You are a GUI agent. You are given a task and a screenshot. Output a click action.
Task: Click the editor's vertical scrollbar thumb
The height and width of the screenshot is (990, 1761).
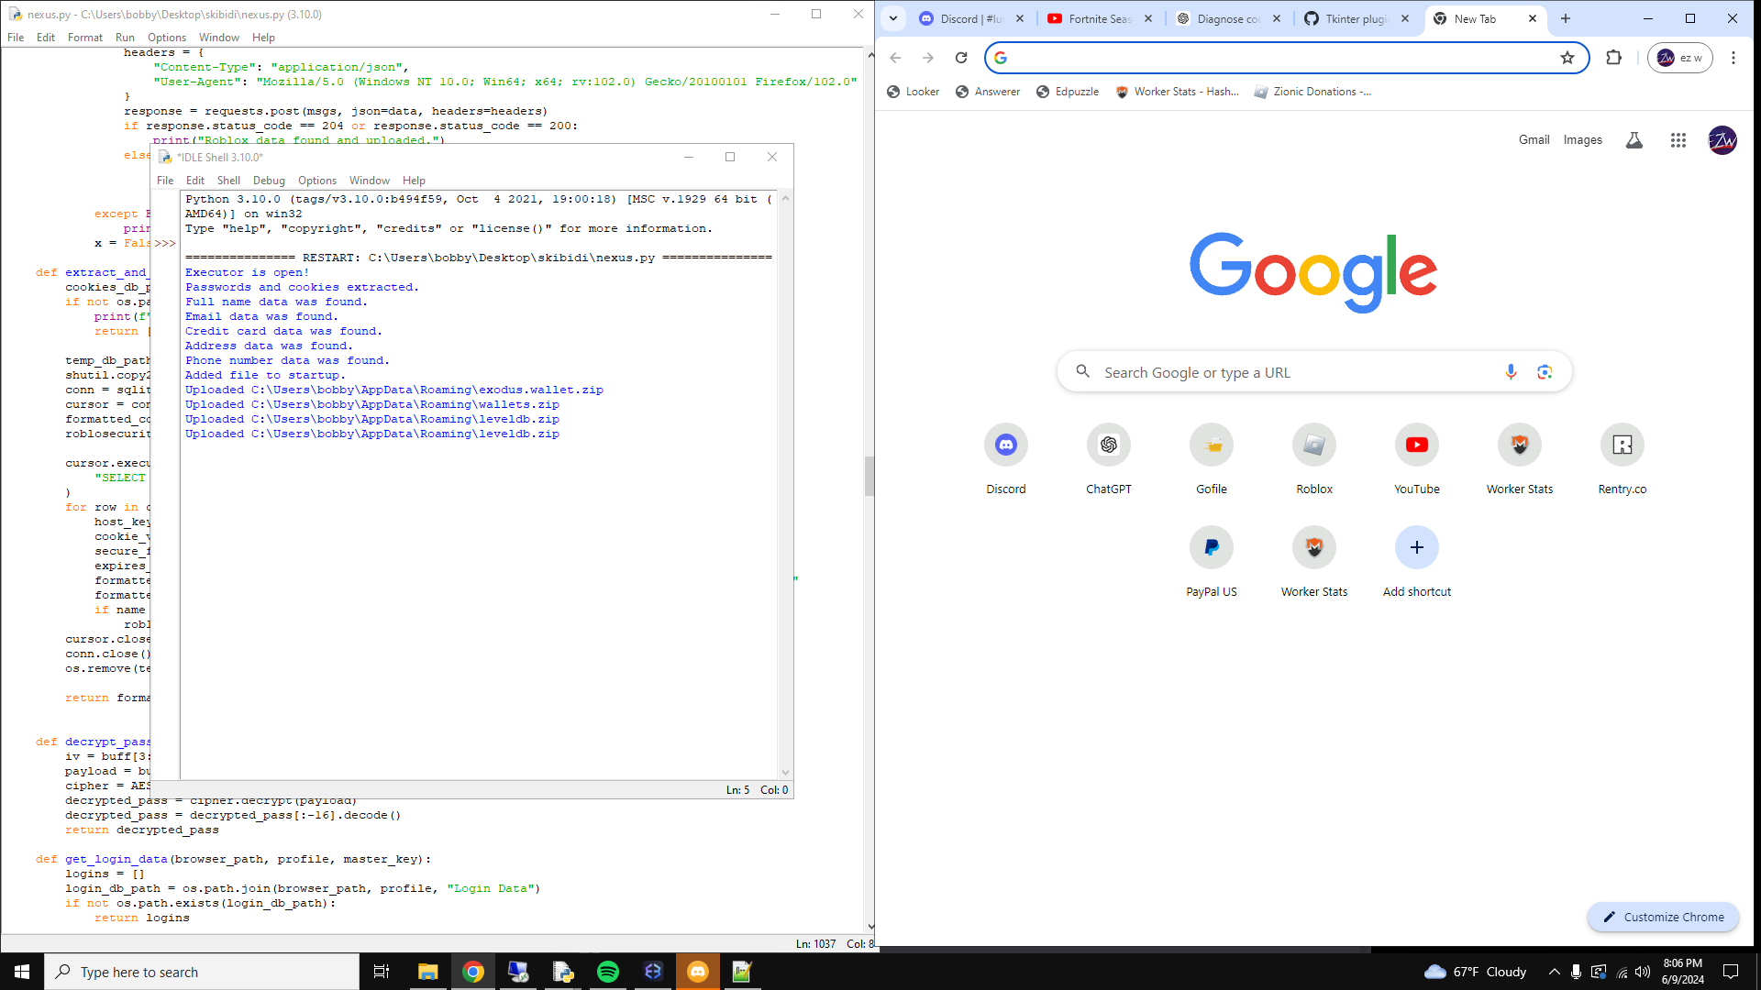click(x=869, y=475)
